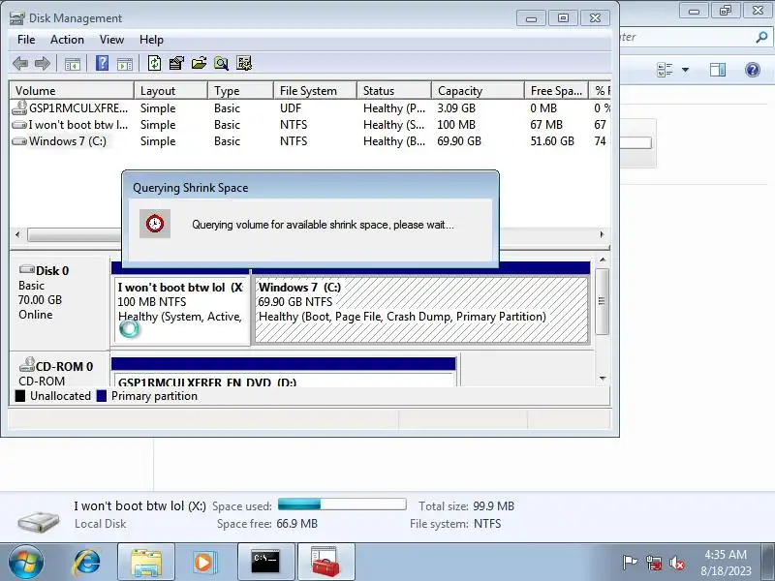Click Disk Management title bar icon
The image size is (775, 581).
coord(16,18)
